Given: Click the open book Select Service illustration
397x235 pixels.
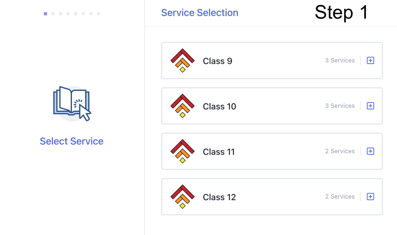Looking at the screenshot, I should click(x=72, y=104).
